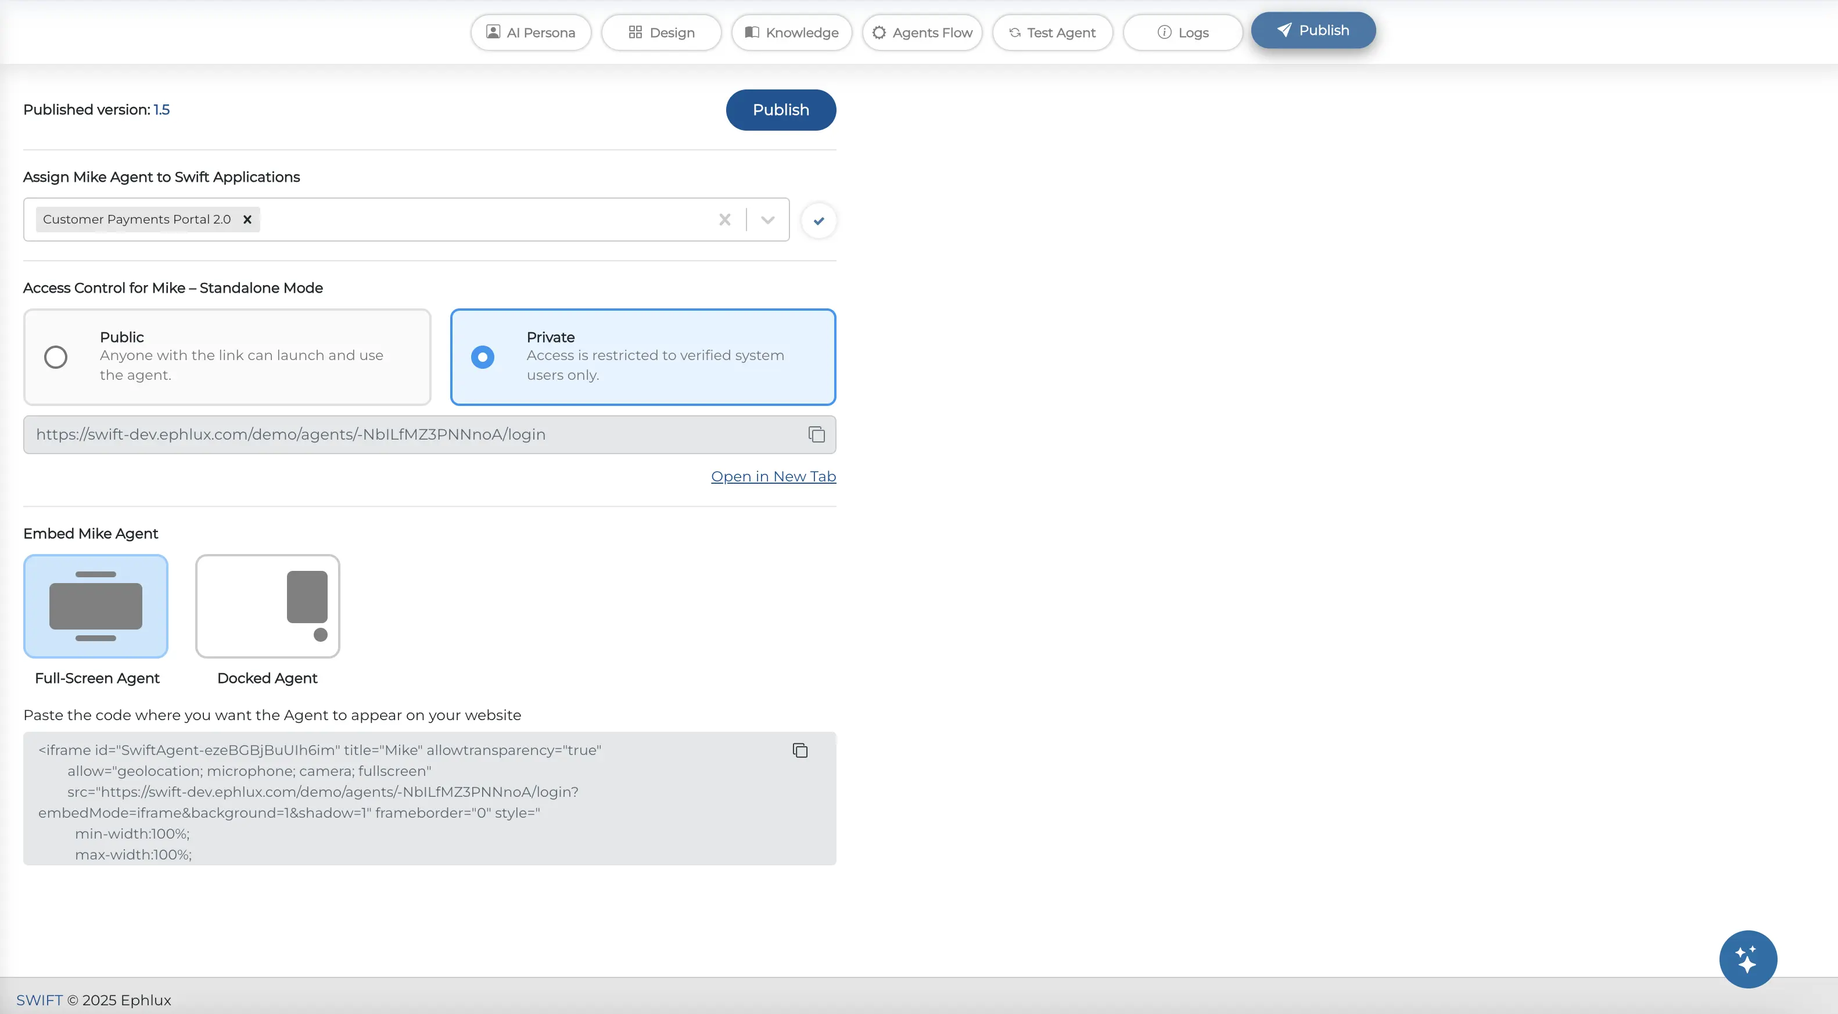Click the Open in New Tab link
Screen dimensions: 1838x1014
click(773, 476)
